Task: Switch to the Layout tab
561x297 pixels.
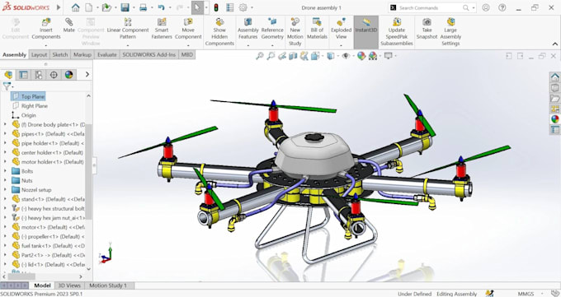Action: pyautogui.click(x=39, y=54)
